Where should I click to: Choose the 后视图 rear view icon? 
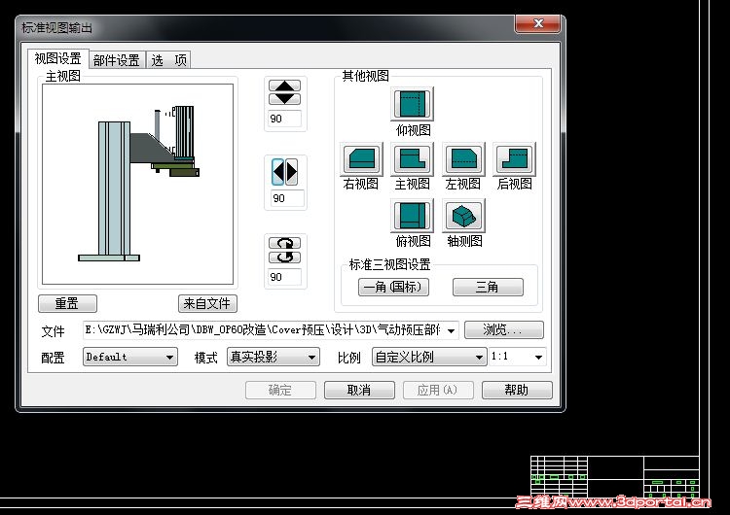[x=515, y=159]
